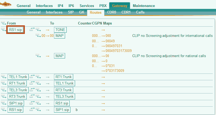Select the Gateway tab
The height and width of the screenshot is (115, 216).
tap(120, 6)
